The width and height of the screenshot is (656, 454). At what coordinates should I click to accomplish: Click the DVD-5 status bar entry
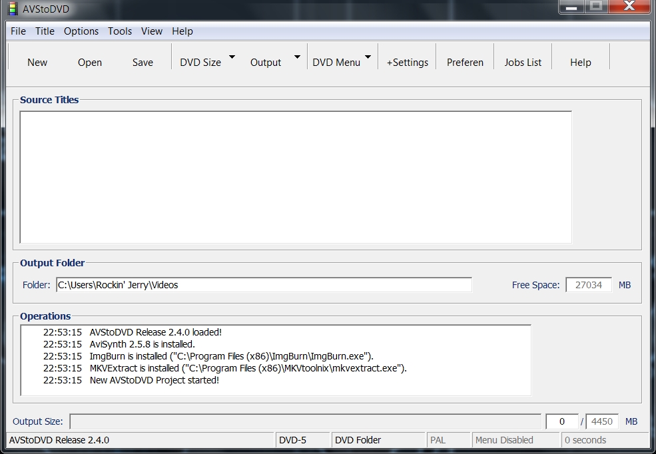click(303, 440)
